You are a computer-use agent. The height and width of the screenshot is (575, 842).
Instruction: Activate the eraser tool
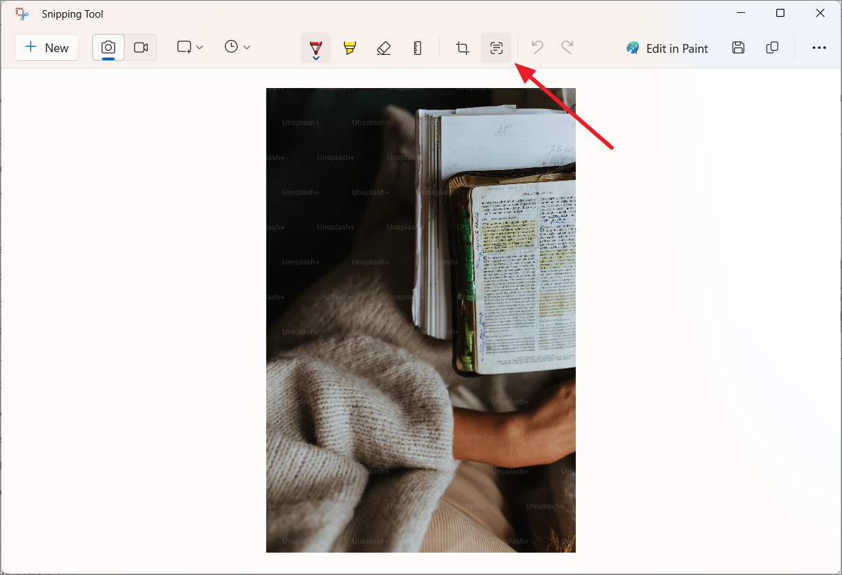point(384,48)
